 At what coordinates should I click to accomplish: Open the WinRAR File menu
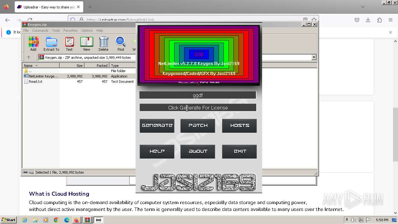26,30
